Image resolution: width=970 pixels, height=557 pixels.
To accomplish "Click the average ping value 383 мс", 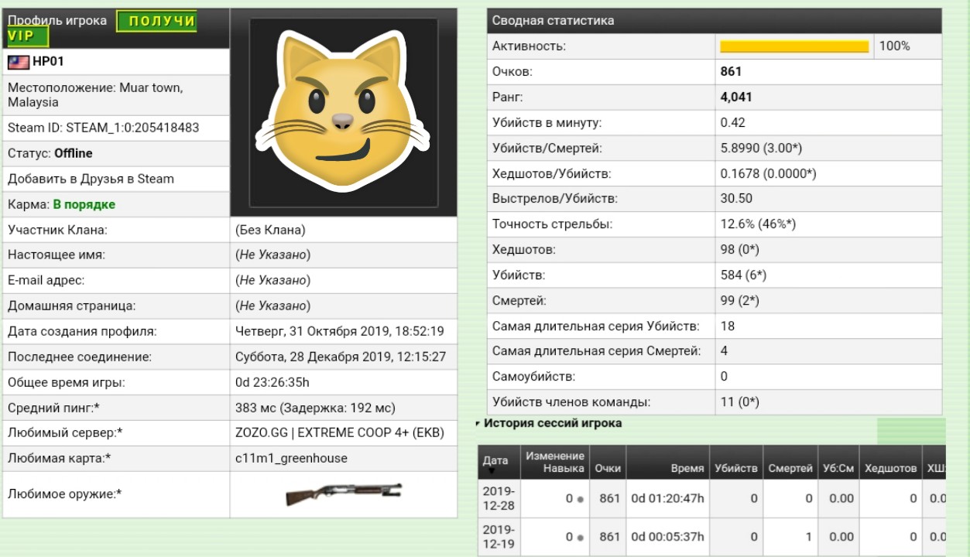I will pyautogui.click(x=315, y=408).
